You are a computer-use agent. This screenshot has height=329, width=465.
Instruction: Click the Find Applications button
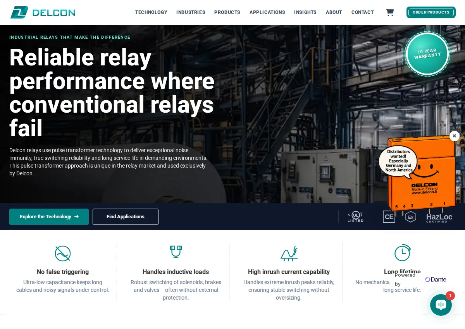pyautogui.click(x=126, y=217)
